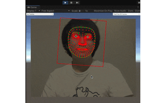
Task: Switch to the Game tab
Action: (x=33, y=7)
